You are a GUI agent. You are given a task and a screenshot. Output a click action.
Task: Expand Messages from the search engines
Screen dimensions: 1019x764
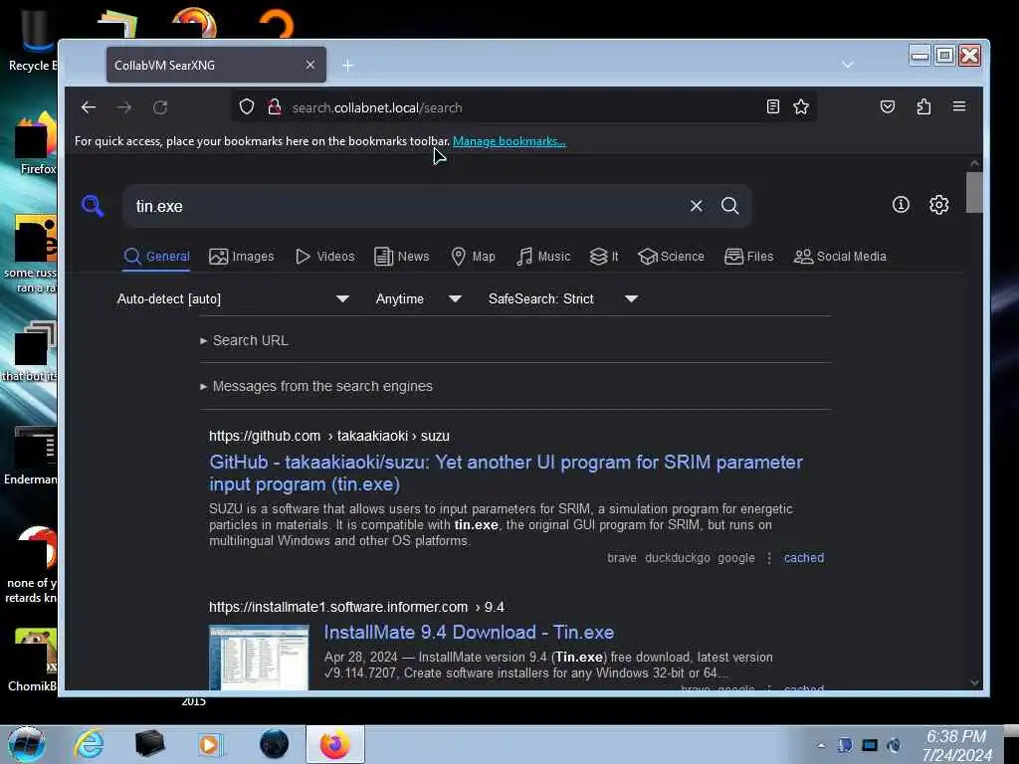[316, 386]
